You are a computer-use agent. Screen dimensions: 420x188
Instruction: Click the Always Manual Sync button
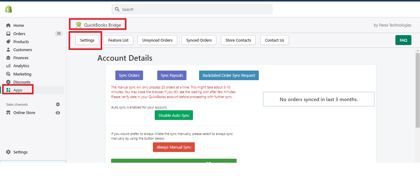[x=174, y=147]
